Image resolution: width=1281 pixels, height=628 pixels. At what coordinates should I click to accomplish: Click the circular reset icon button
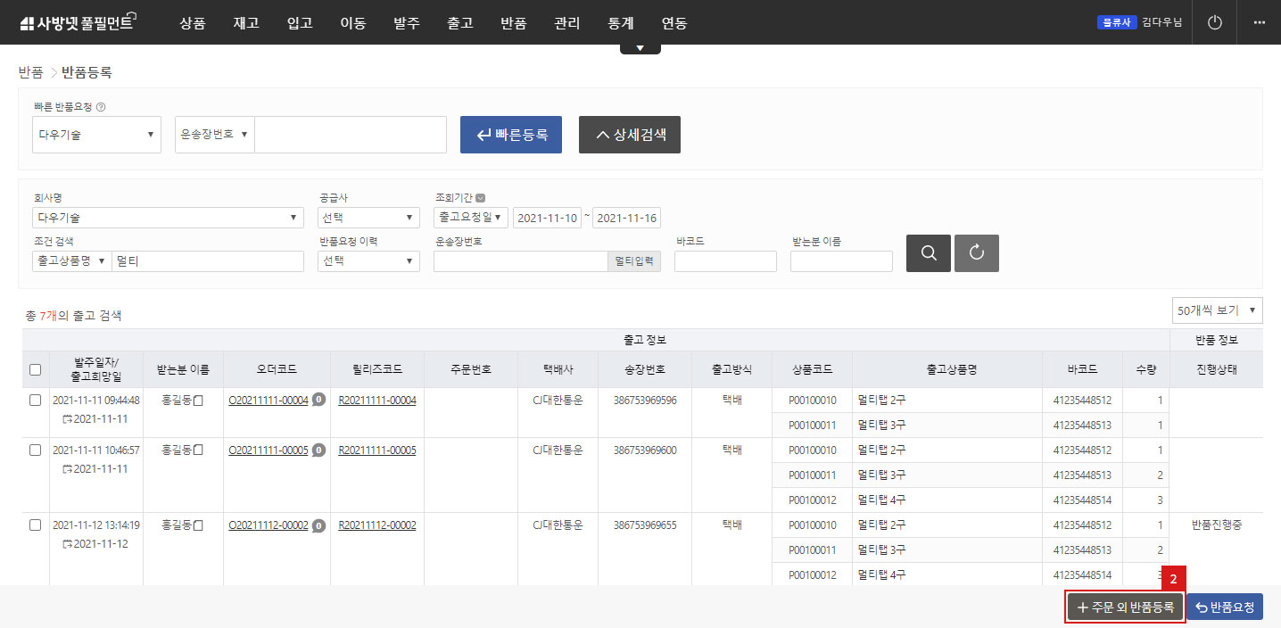tap(976, 253)
